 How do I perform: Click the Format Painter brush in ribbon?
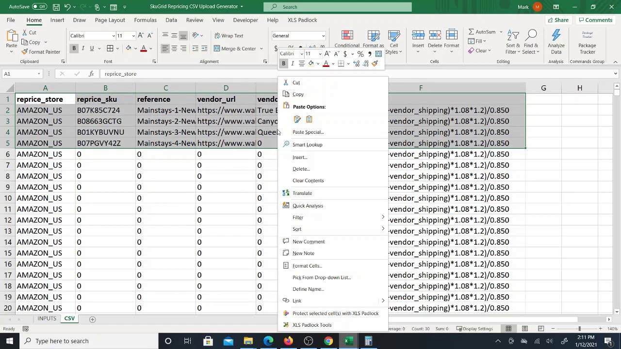click(x=41, y=52)
